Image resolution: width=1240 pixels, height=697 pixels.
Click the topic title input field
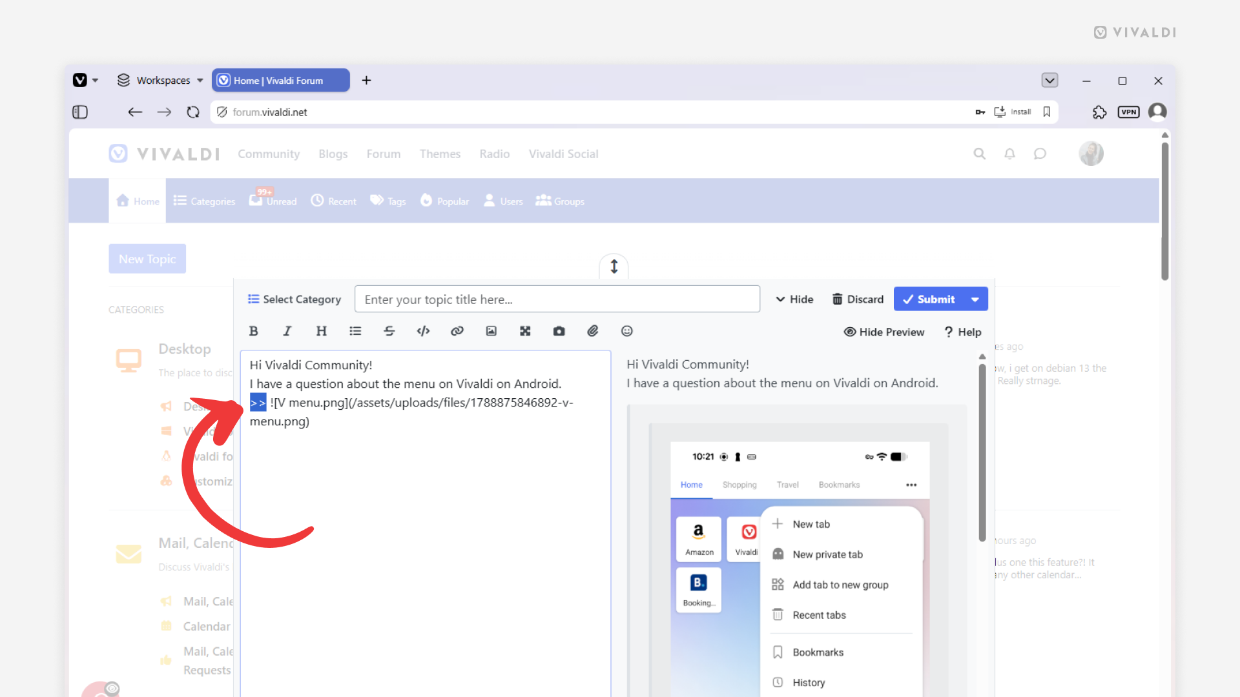pos(557,299)
